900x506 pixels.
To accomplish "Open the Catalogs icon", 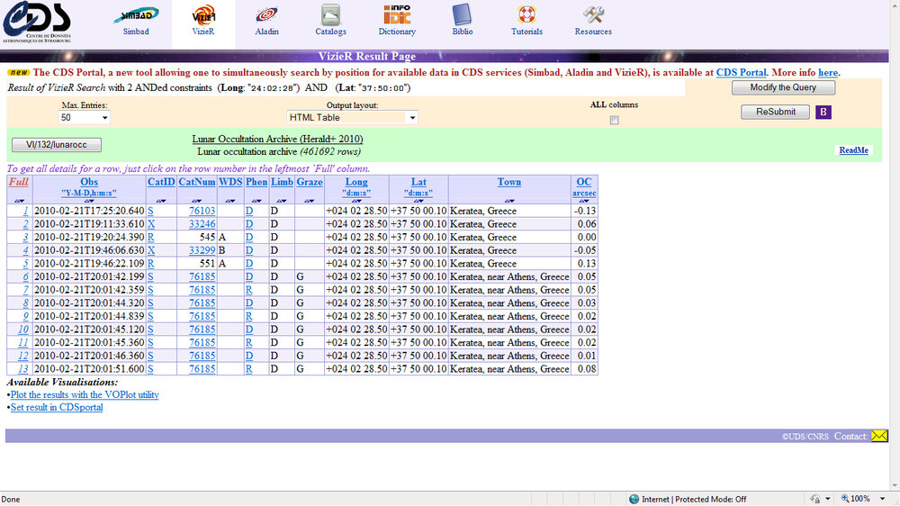I will (330, 15).
